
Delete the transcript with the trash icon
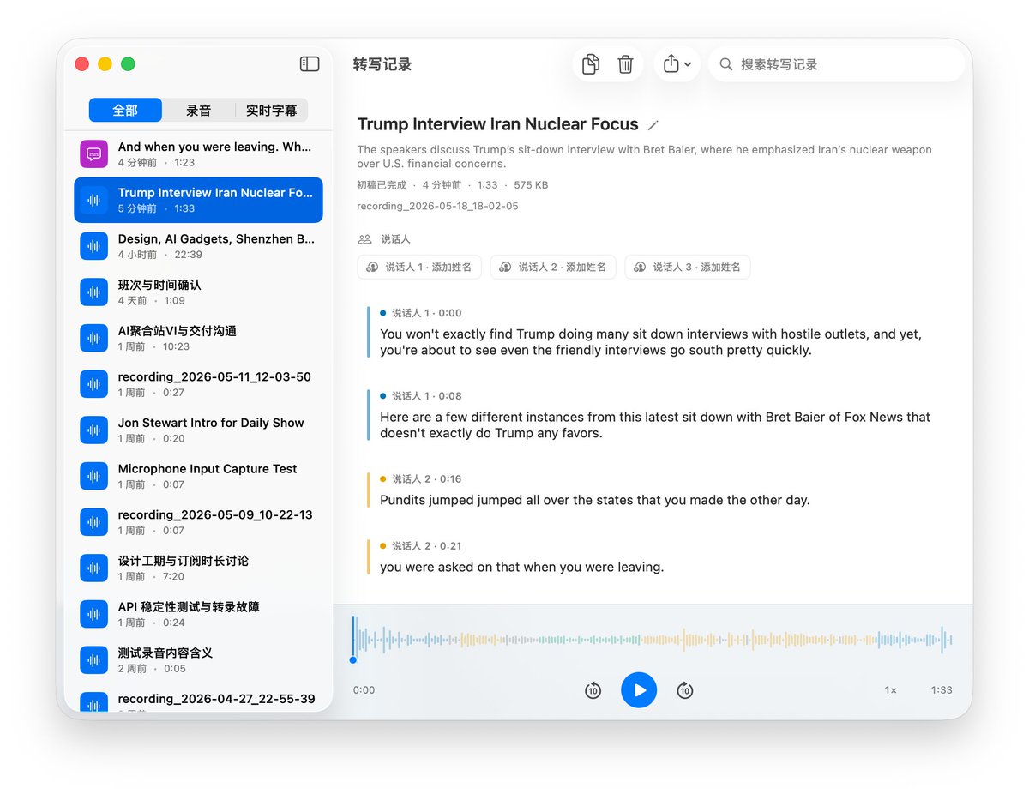pyautogui.click(x=626, y=64)
